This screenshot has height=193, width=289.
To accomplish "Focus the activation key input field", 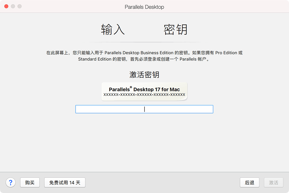I will [x=144, y=109].
